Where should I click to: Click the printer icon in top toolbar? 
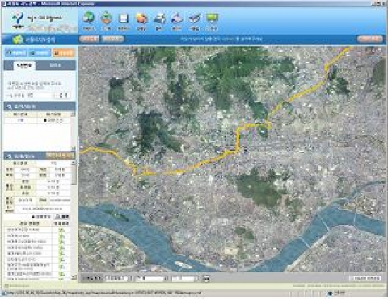point(159,19)
